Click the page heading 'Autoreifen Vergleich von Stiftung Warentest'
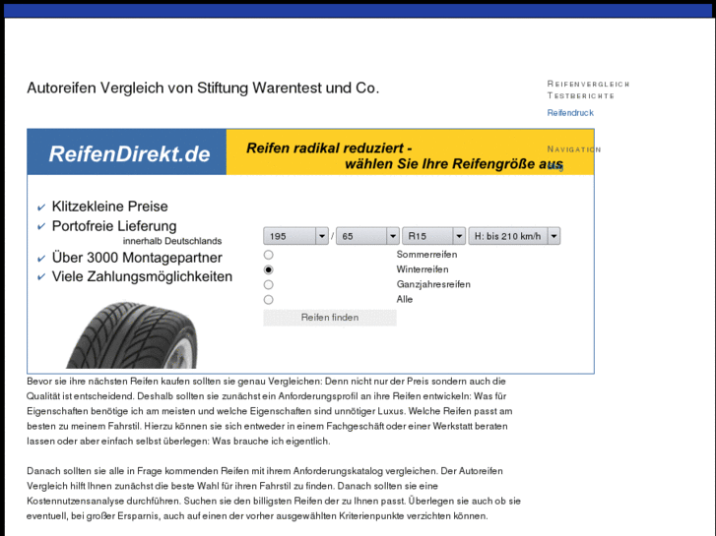The image size is (716, 536). pos(203,88)
